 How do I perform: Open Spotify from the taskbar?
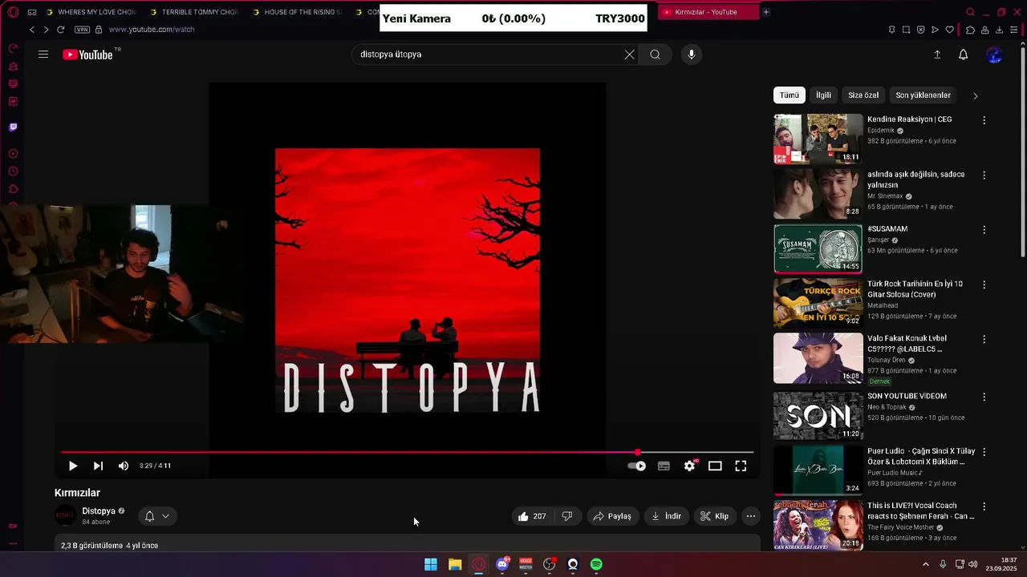596,564
